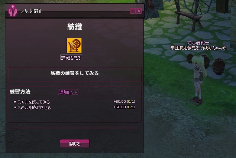The image size is (236, 158).
Task: Click the pink hands icon in title bar
Action: [x=13, y=10]
